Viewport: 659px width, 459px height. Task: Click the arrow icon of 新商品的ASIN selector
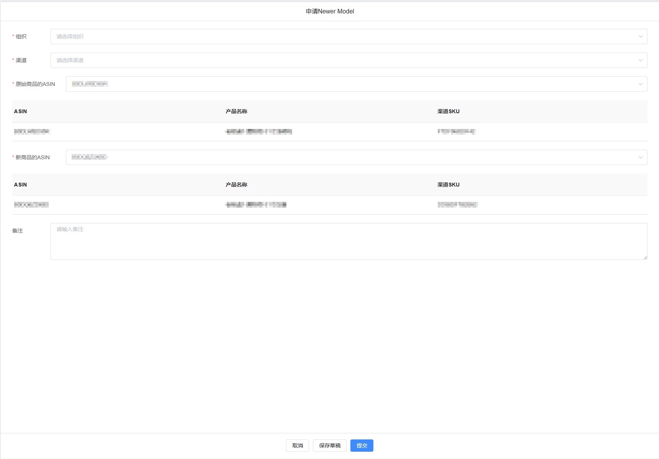pos(640,157)
